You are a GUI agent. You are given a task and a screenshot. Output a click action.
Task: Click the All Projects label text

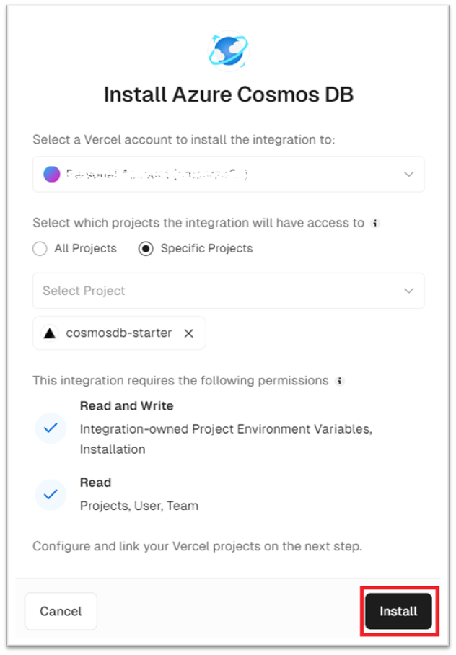85,249
